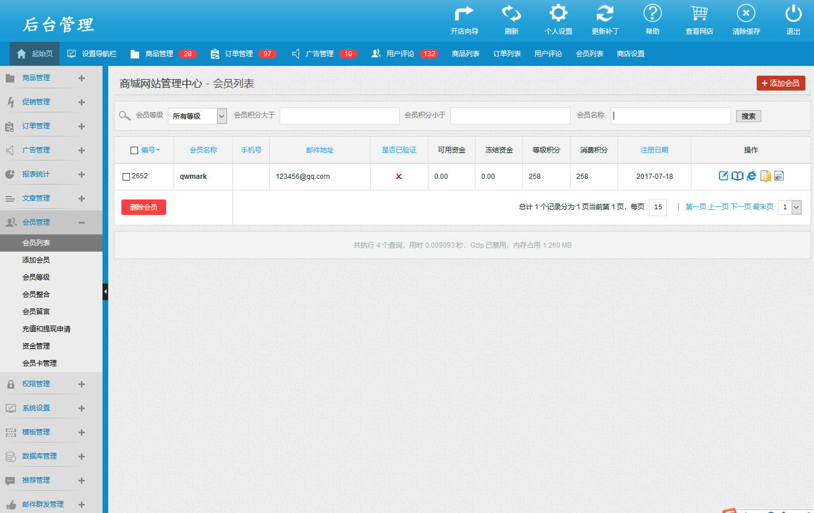Click the 起始页 home icon
Viewport: 814px width, 513px height.
click(x=21, y=54)
